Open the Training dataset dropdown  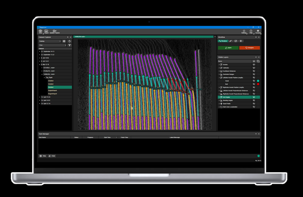50,41
